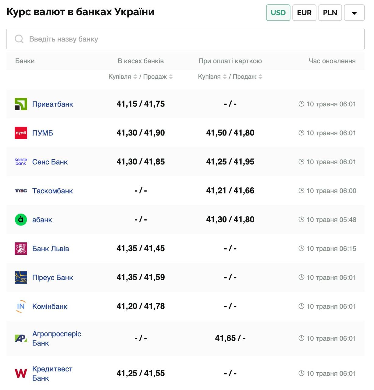Sort by cash desk Продаж rate
This screenshot has width=374, height=390.
171,77
